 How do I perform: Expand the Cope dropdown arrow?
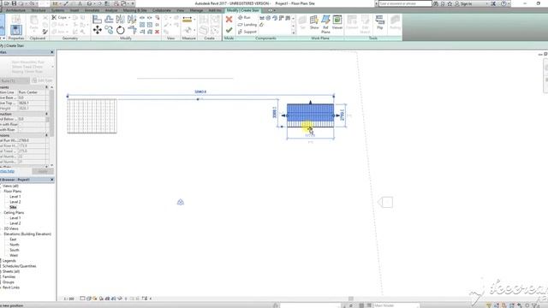click(x=69, y=17)
